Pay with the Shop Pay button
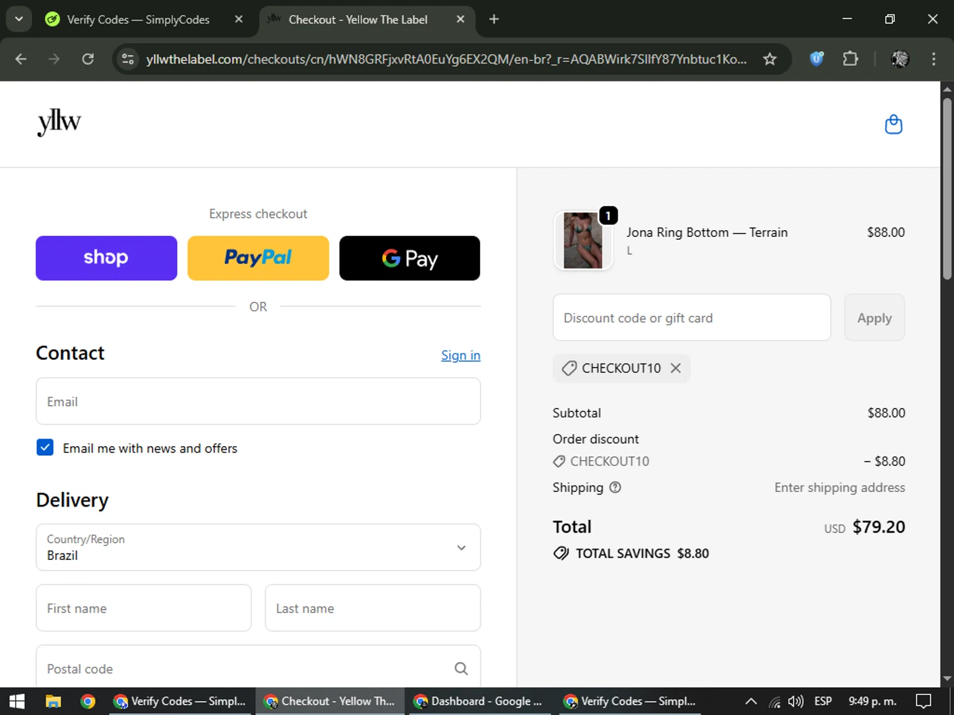Viewport: 954px width, 715px height. [x=106, y=258]
